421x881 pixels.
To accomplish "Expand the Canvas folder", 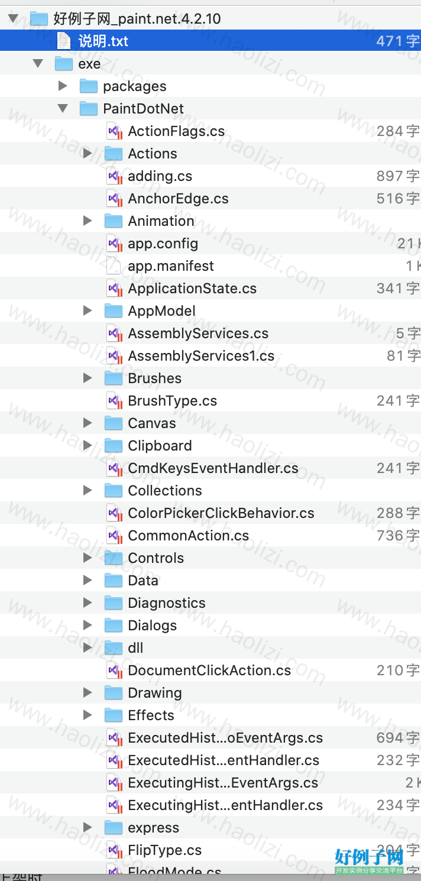I will click(88, 423).
